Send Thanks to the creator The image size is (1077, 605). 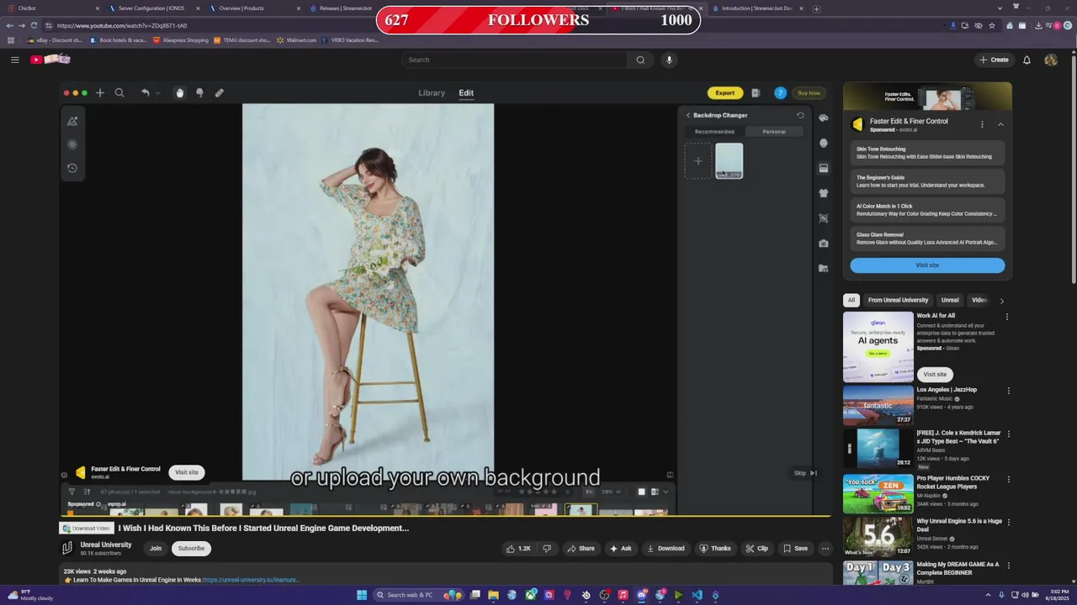point(714,549)
